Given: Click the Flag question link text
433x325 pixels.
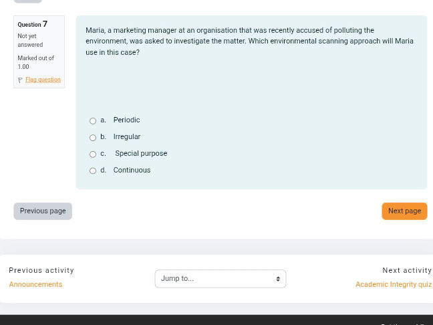Looking at the screenshot, I should coord(43,80).
